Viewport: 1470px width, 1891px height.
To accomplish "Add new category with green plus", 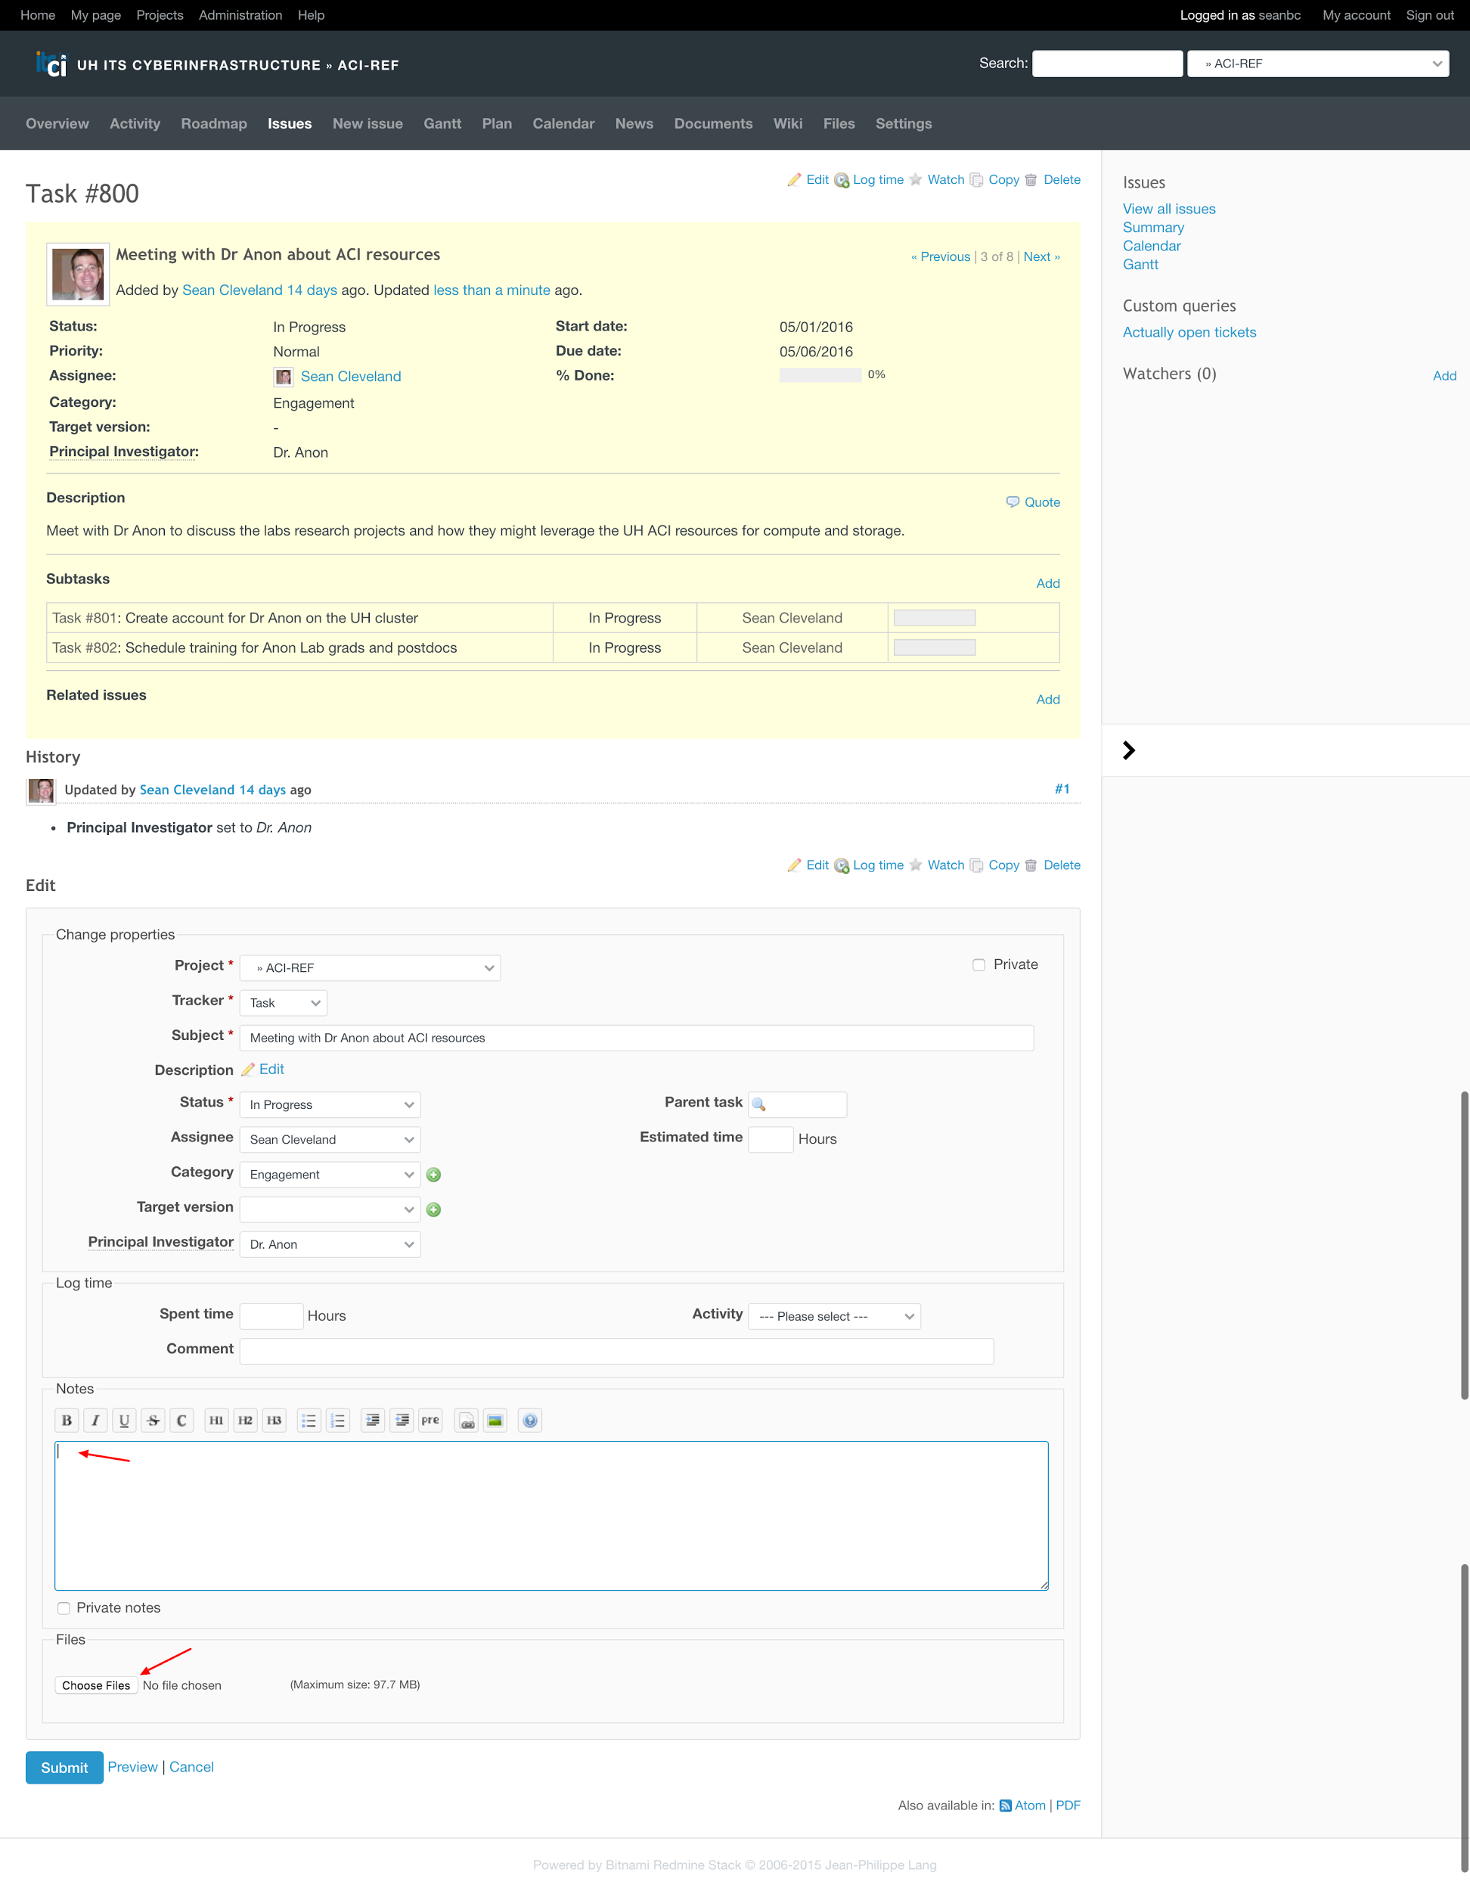I will click(434, 1175).
